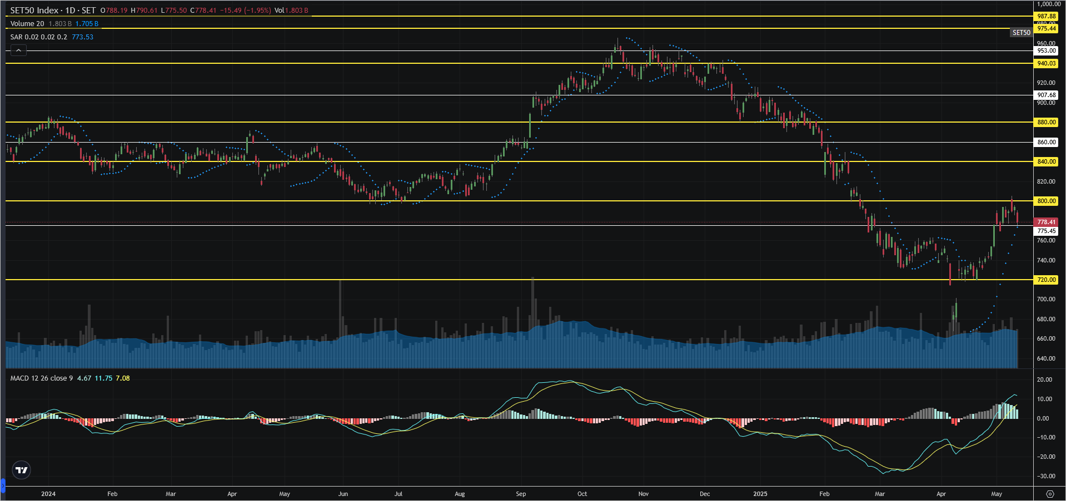Click the Vol 1.803 B header value
1066x501 pixels.
pos(291,11)
